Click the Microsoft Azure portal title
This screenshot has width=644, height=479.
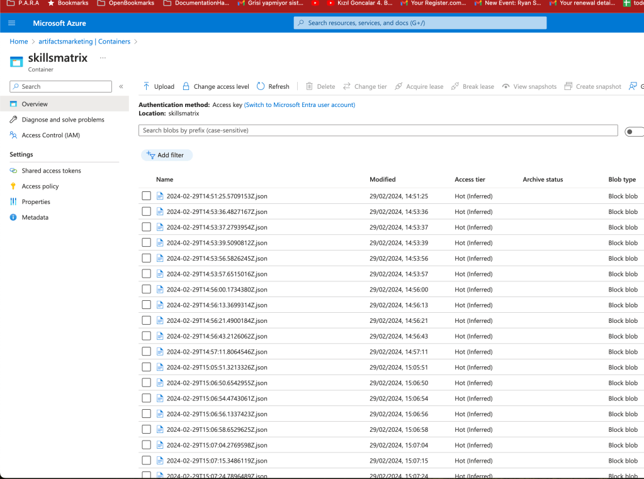60,23
